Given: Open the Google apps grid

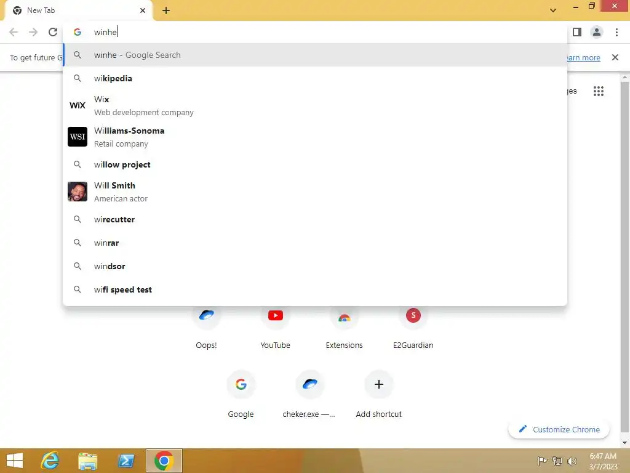Looking at the screenshot, I should (x=599, y=91).
